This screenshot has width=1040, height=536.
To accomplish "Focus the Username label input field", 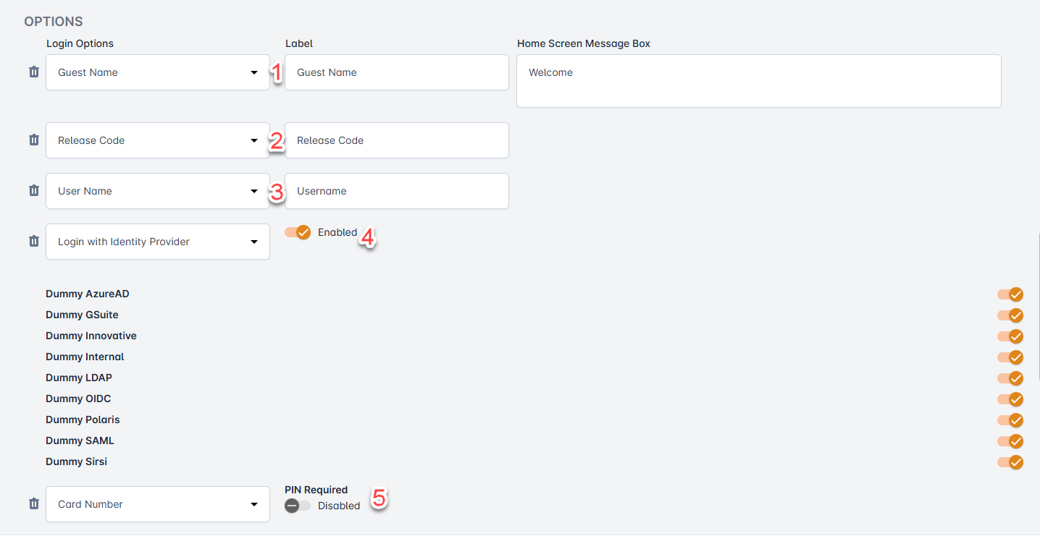I will click(x=396, y=191).
